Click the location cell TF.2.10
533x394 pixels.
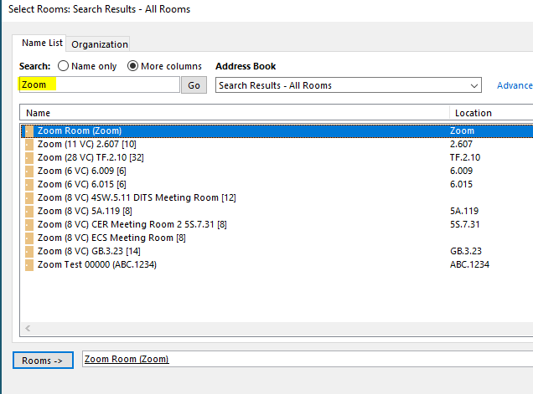[x=465, y=157]
